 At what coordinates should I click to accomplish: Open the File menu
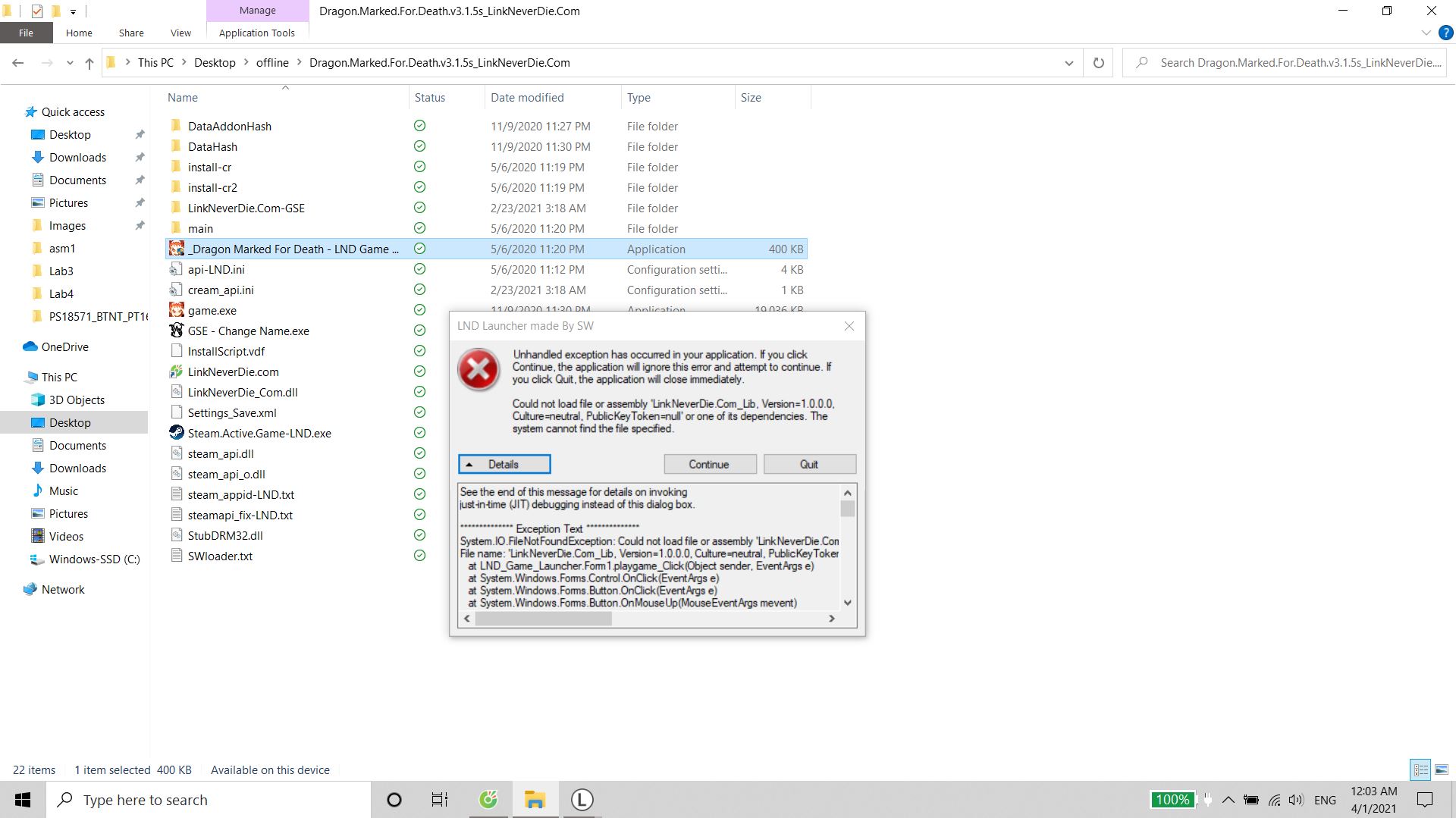point(26,33)
